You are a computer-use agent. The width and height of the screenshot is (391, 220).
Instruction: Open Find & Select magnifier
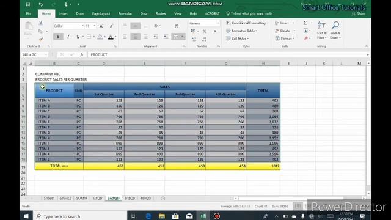[335, 30]
